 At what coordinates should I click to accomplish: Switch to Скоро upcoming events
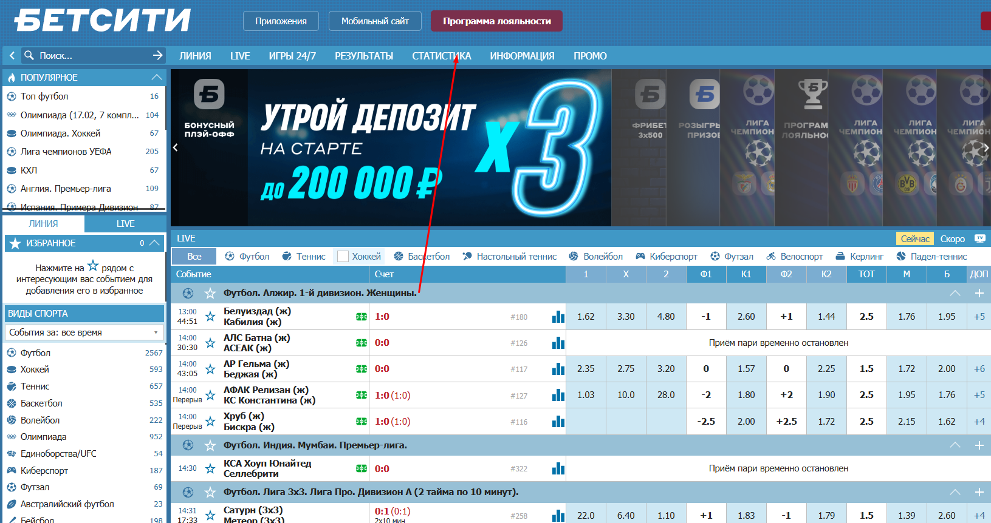(x=952, y=238)
